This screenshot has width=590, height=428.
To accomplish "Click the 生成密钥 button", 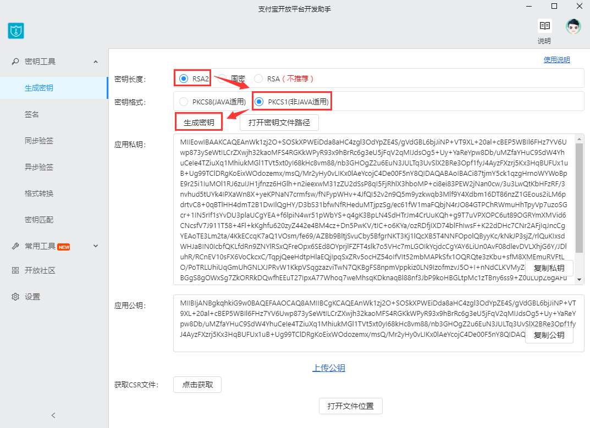I will [198, 123].
